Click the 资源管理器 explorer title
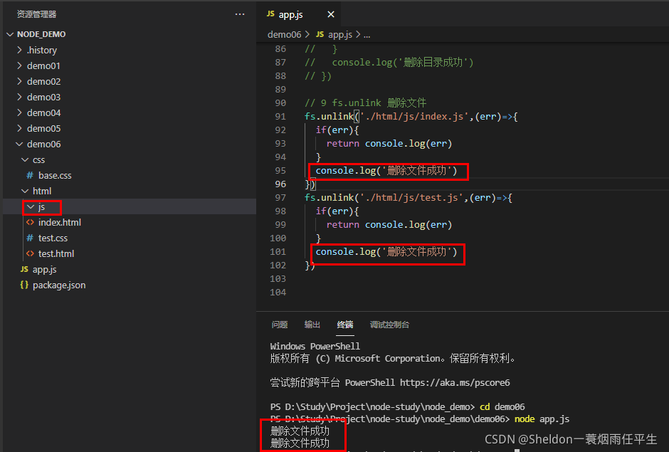The width and height of the screenshot is (669, 452). (x=37, y=14)
